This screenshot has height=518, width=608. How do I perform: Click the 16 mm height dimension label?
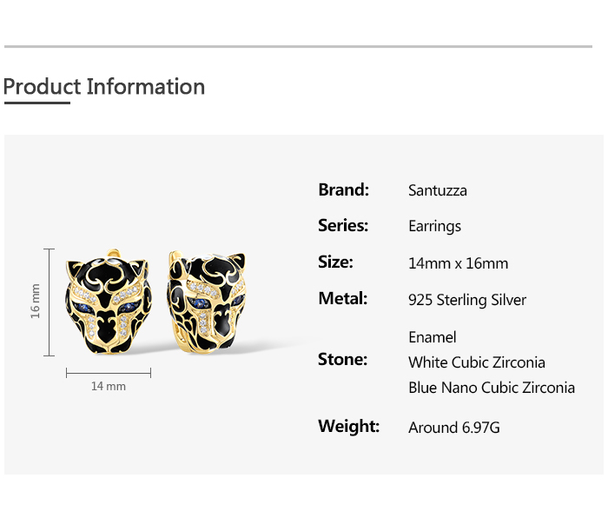[x=36, y=301]
